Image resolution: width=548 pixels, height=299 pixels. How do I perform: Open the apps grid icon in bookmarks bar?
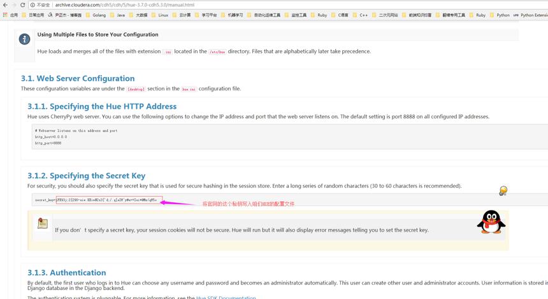pos(5,15)
